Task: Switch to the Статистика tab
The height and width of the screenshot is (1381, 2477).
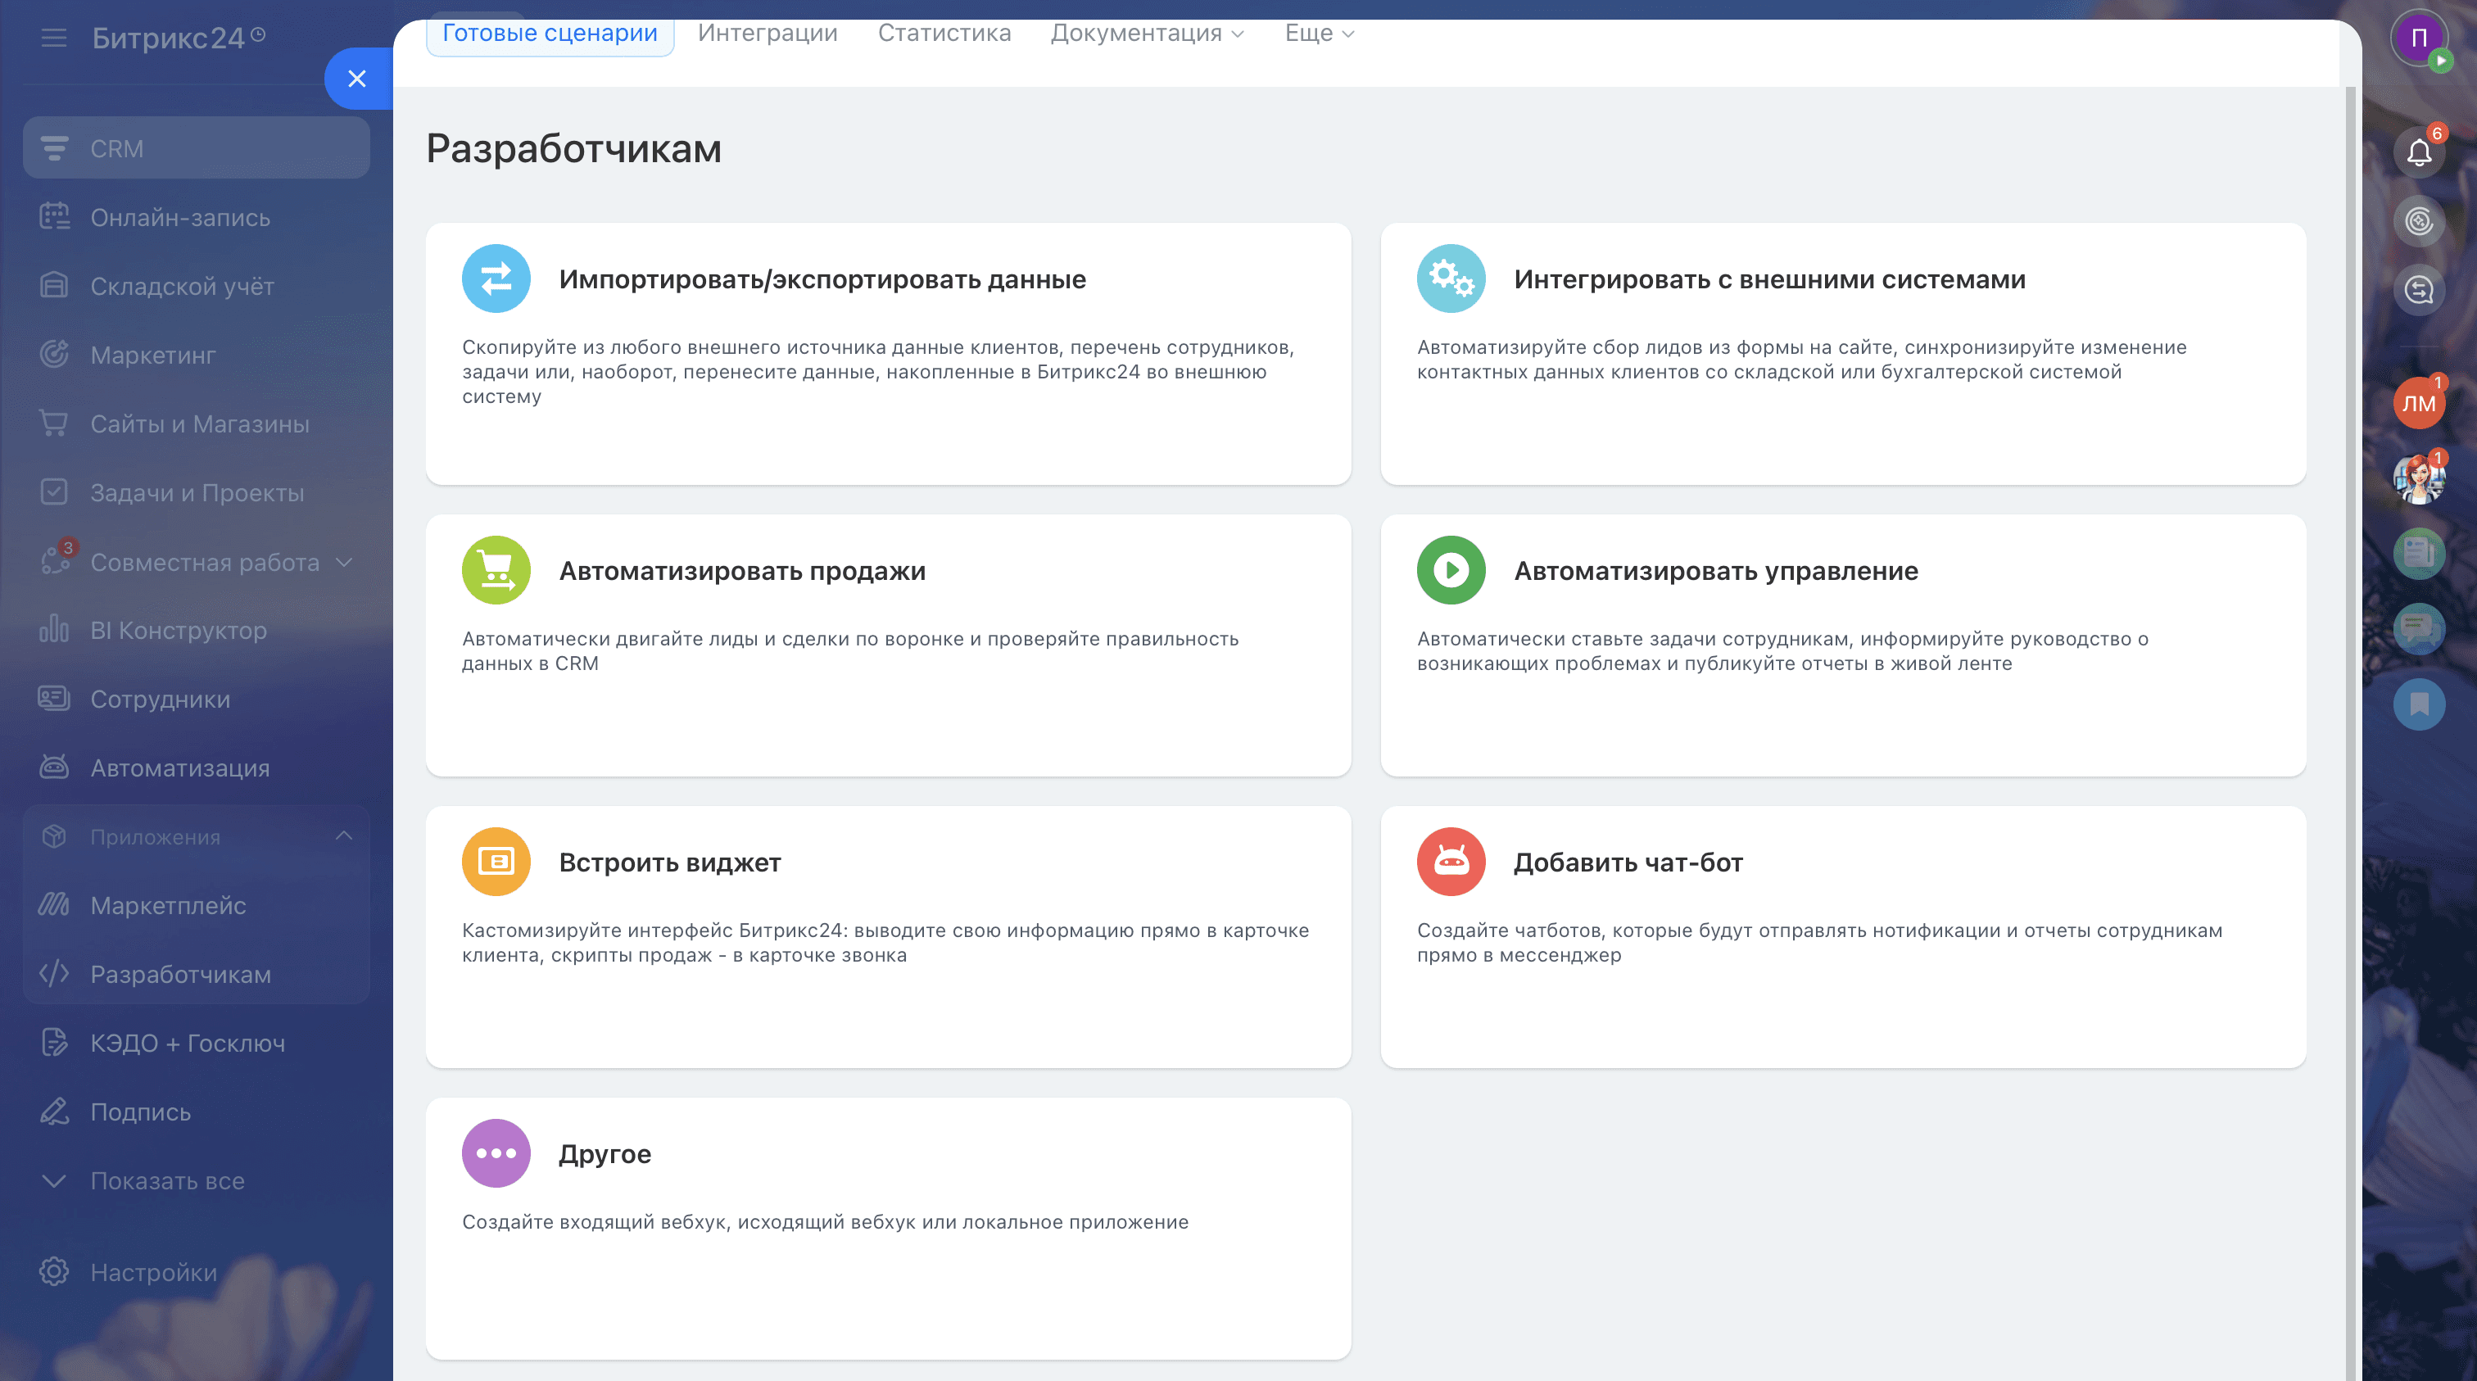Action: tap(944, 34)
